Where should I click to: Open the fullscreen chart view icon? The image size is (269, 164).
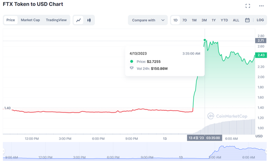(x=247, y=6)
